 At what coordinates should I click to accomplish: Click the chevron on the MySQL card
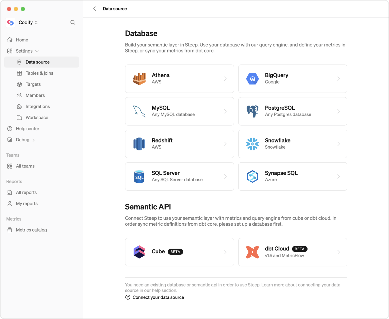(x=225, y=111)
